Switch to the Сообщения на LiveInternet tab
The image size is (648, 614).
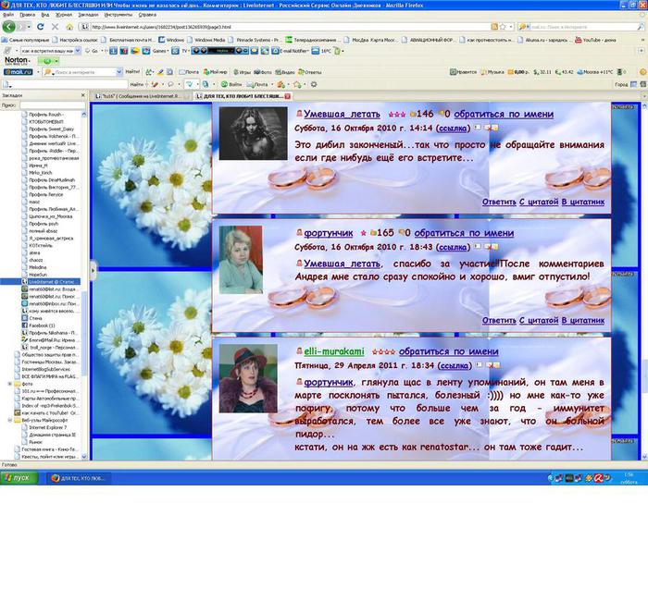click(x=142, y=96)
